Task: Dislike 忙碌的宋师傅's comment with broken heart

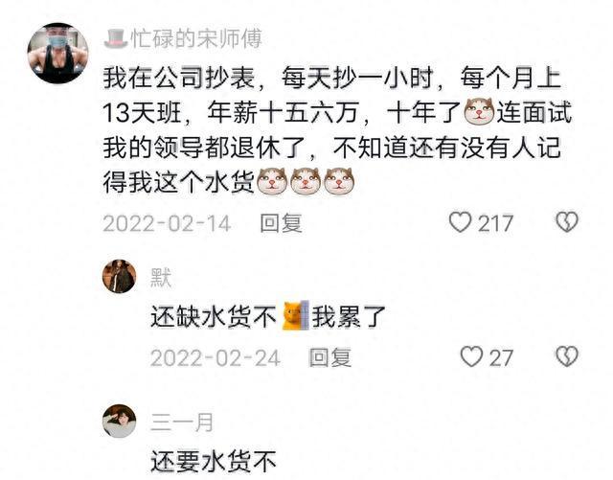Action: click(x=567, y=222)
